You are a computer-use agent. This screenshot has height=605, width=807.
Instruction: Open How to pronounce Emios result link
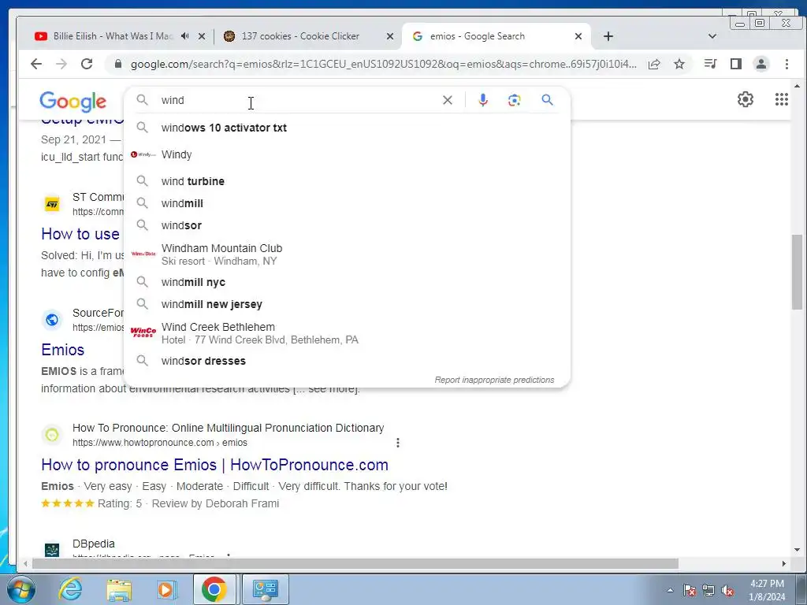pos(214,465)
